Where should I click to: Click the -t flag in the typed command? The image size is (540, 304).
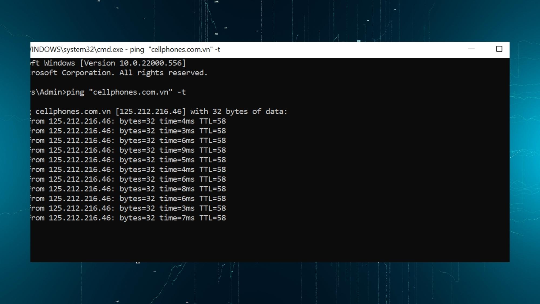[181, 92]
